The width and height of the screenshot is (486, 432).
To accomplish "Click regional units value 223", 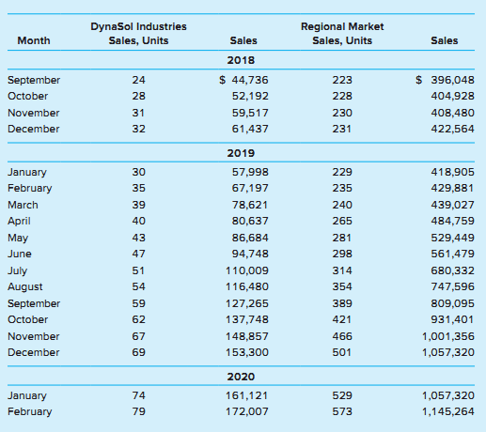I will tap(342, 80).
